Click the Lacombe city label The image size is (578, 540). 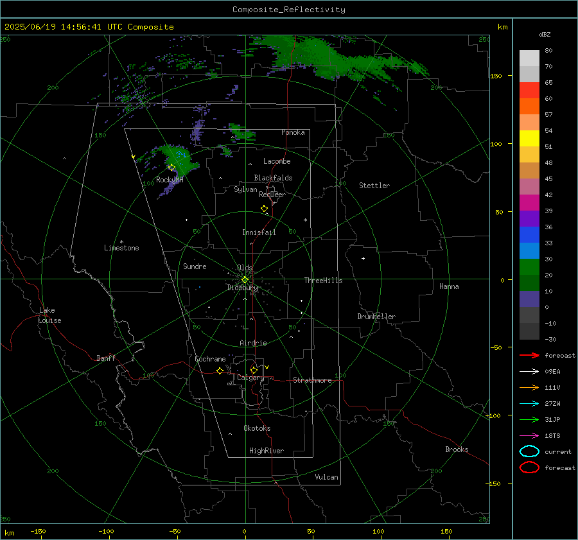pos(277,161)
